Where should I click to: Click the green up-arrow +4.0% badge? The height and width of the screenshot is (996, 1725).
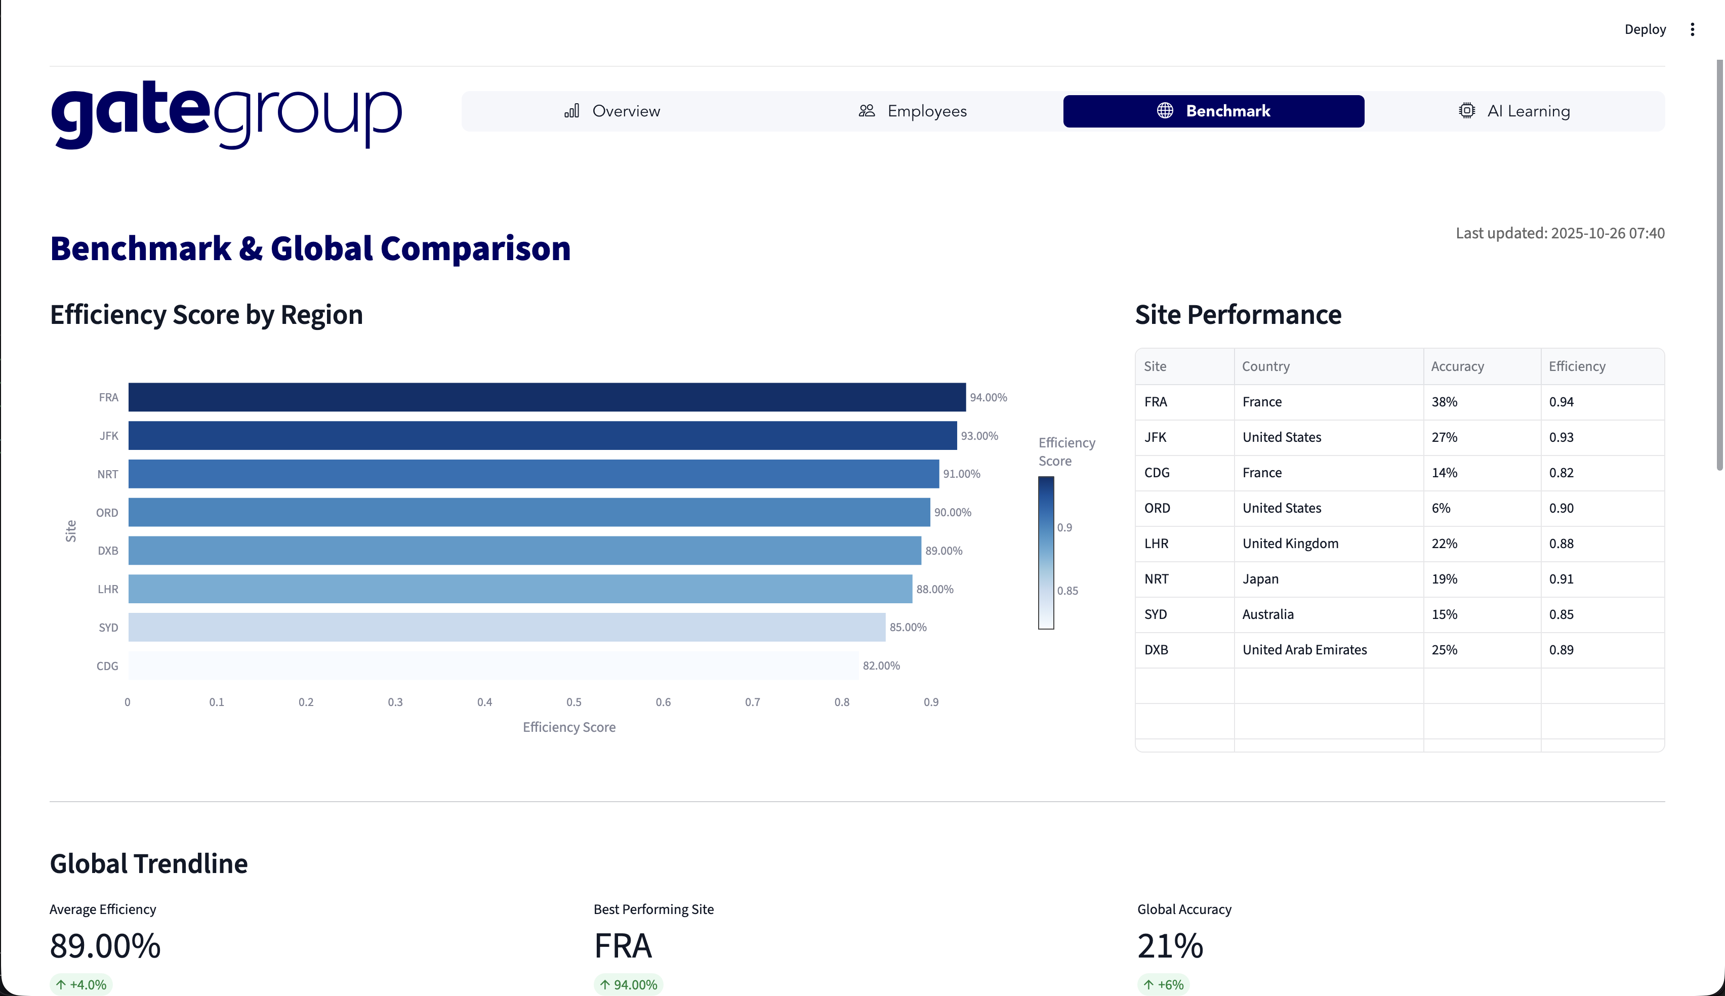click(x=81, y=984)
